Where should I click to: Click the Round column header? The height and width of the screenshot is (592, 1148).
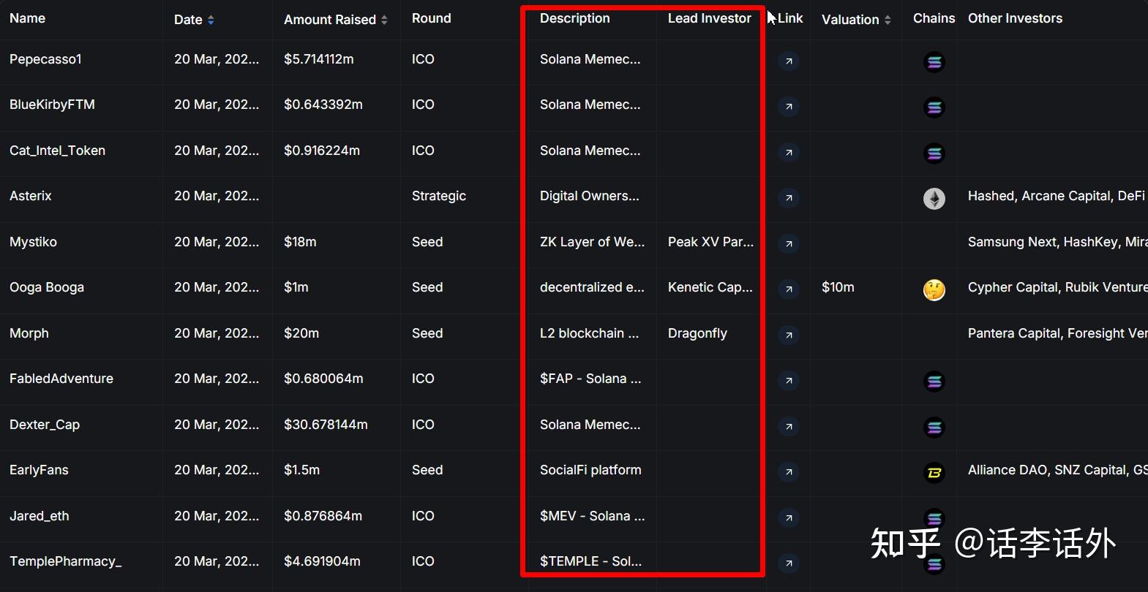tap(431, 18)
